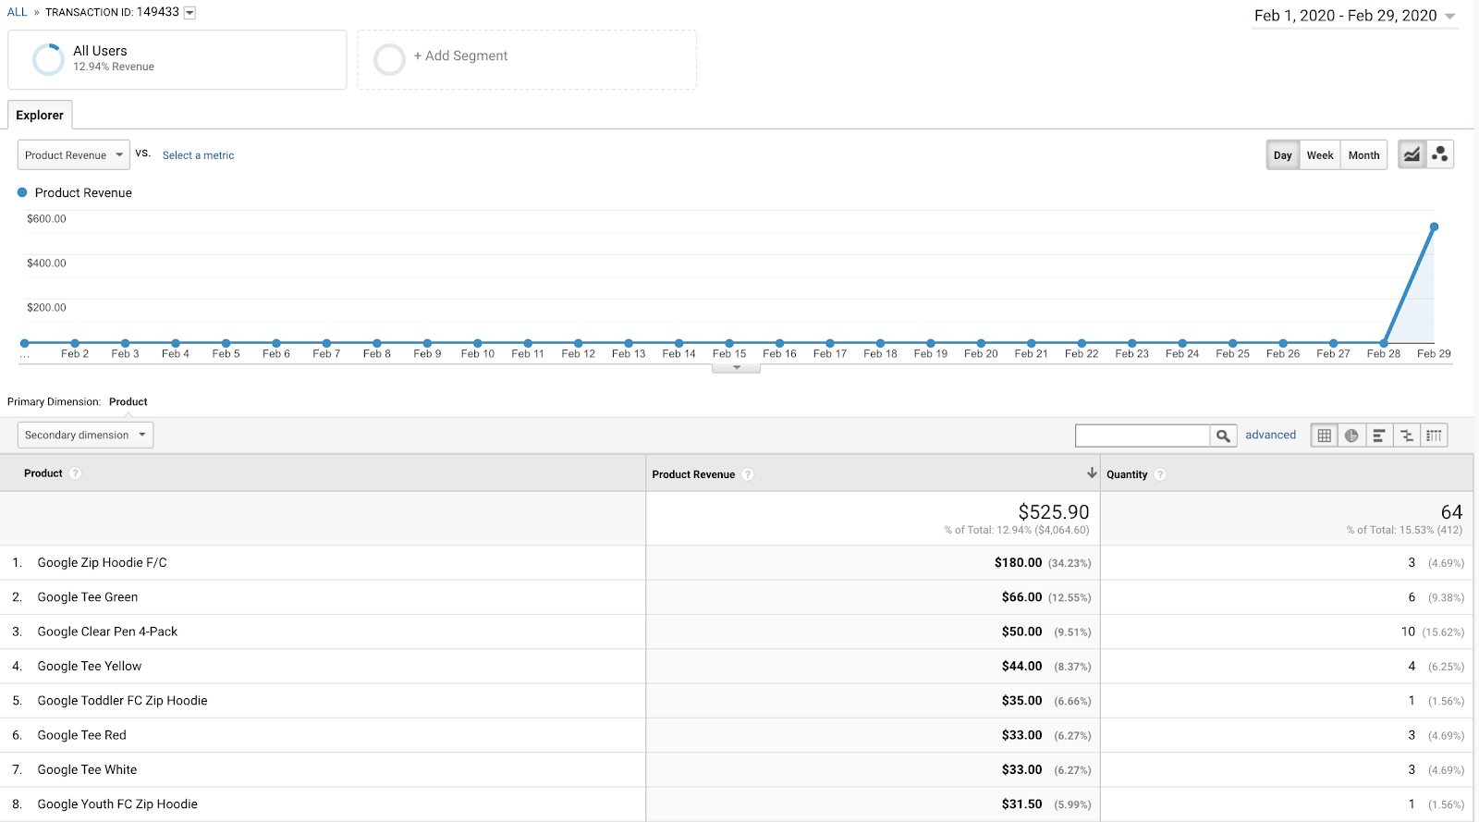The image size is (1479, 822).
Task: Click the Feb 28 data point on chart
Action: tap(1384, 343)
